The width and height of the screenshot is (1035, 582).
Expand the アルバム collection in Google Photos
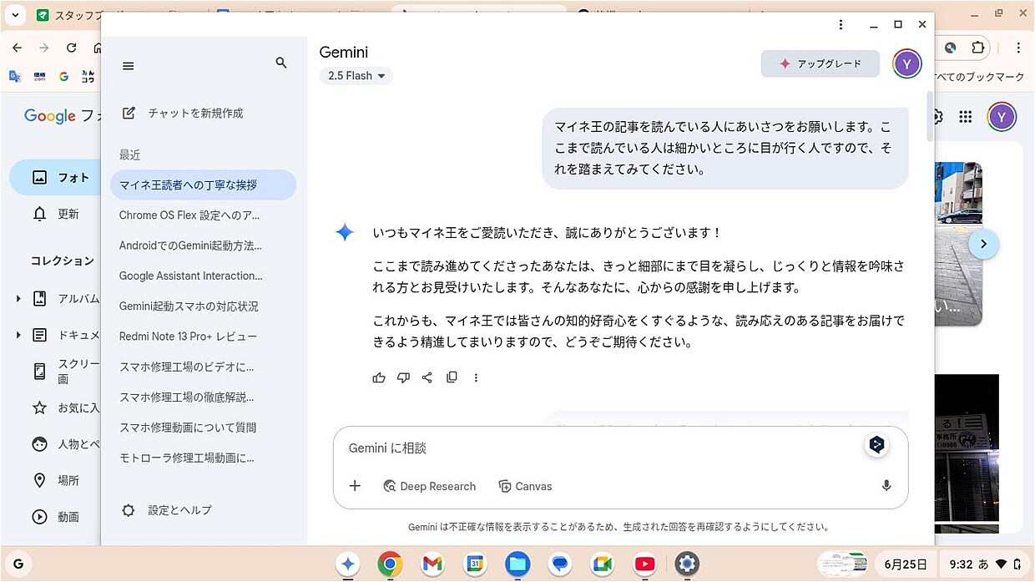(x=18, y=298)
